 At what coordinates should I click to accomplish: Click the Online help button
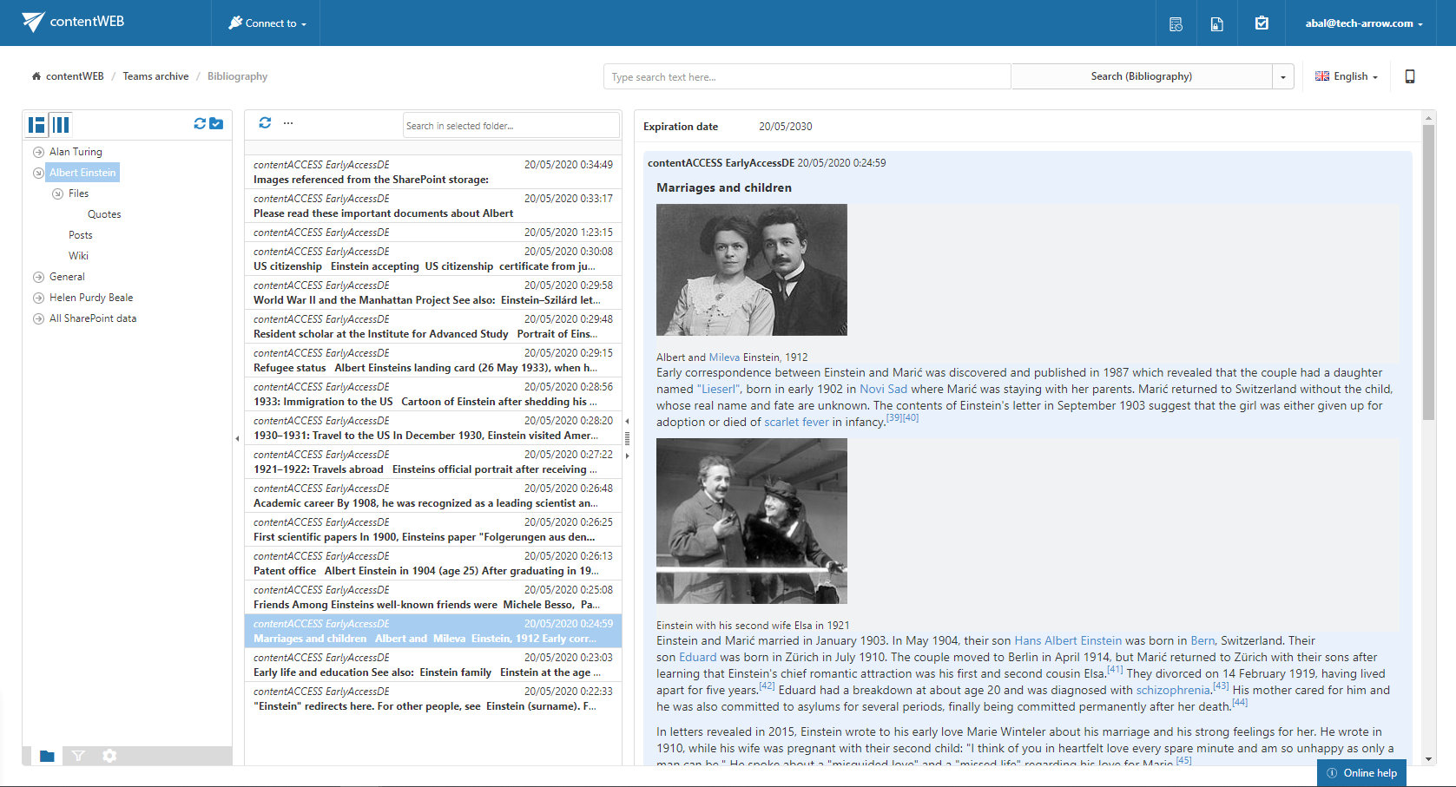(x=1361, y=773)
